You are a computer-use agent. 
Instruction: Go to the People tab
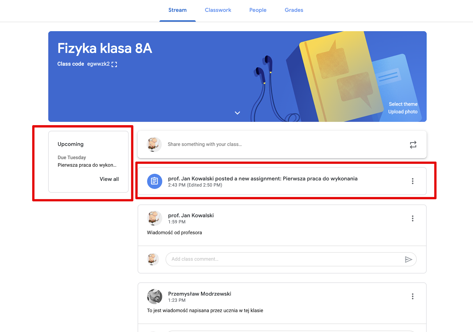[258, 10]
